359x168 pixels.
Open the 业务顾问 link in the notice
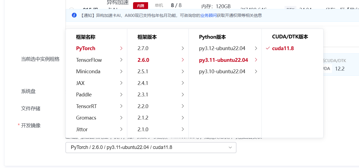point(208,16)
